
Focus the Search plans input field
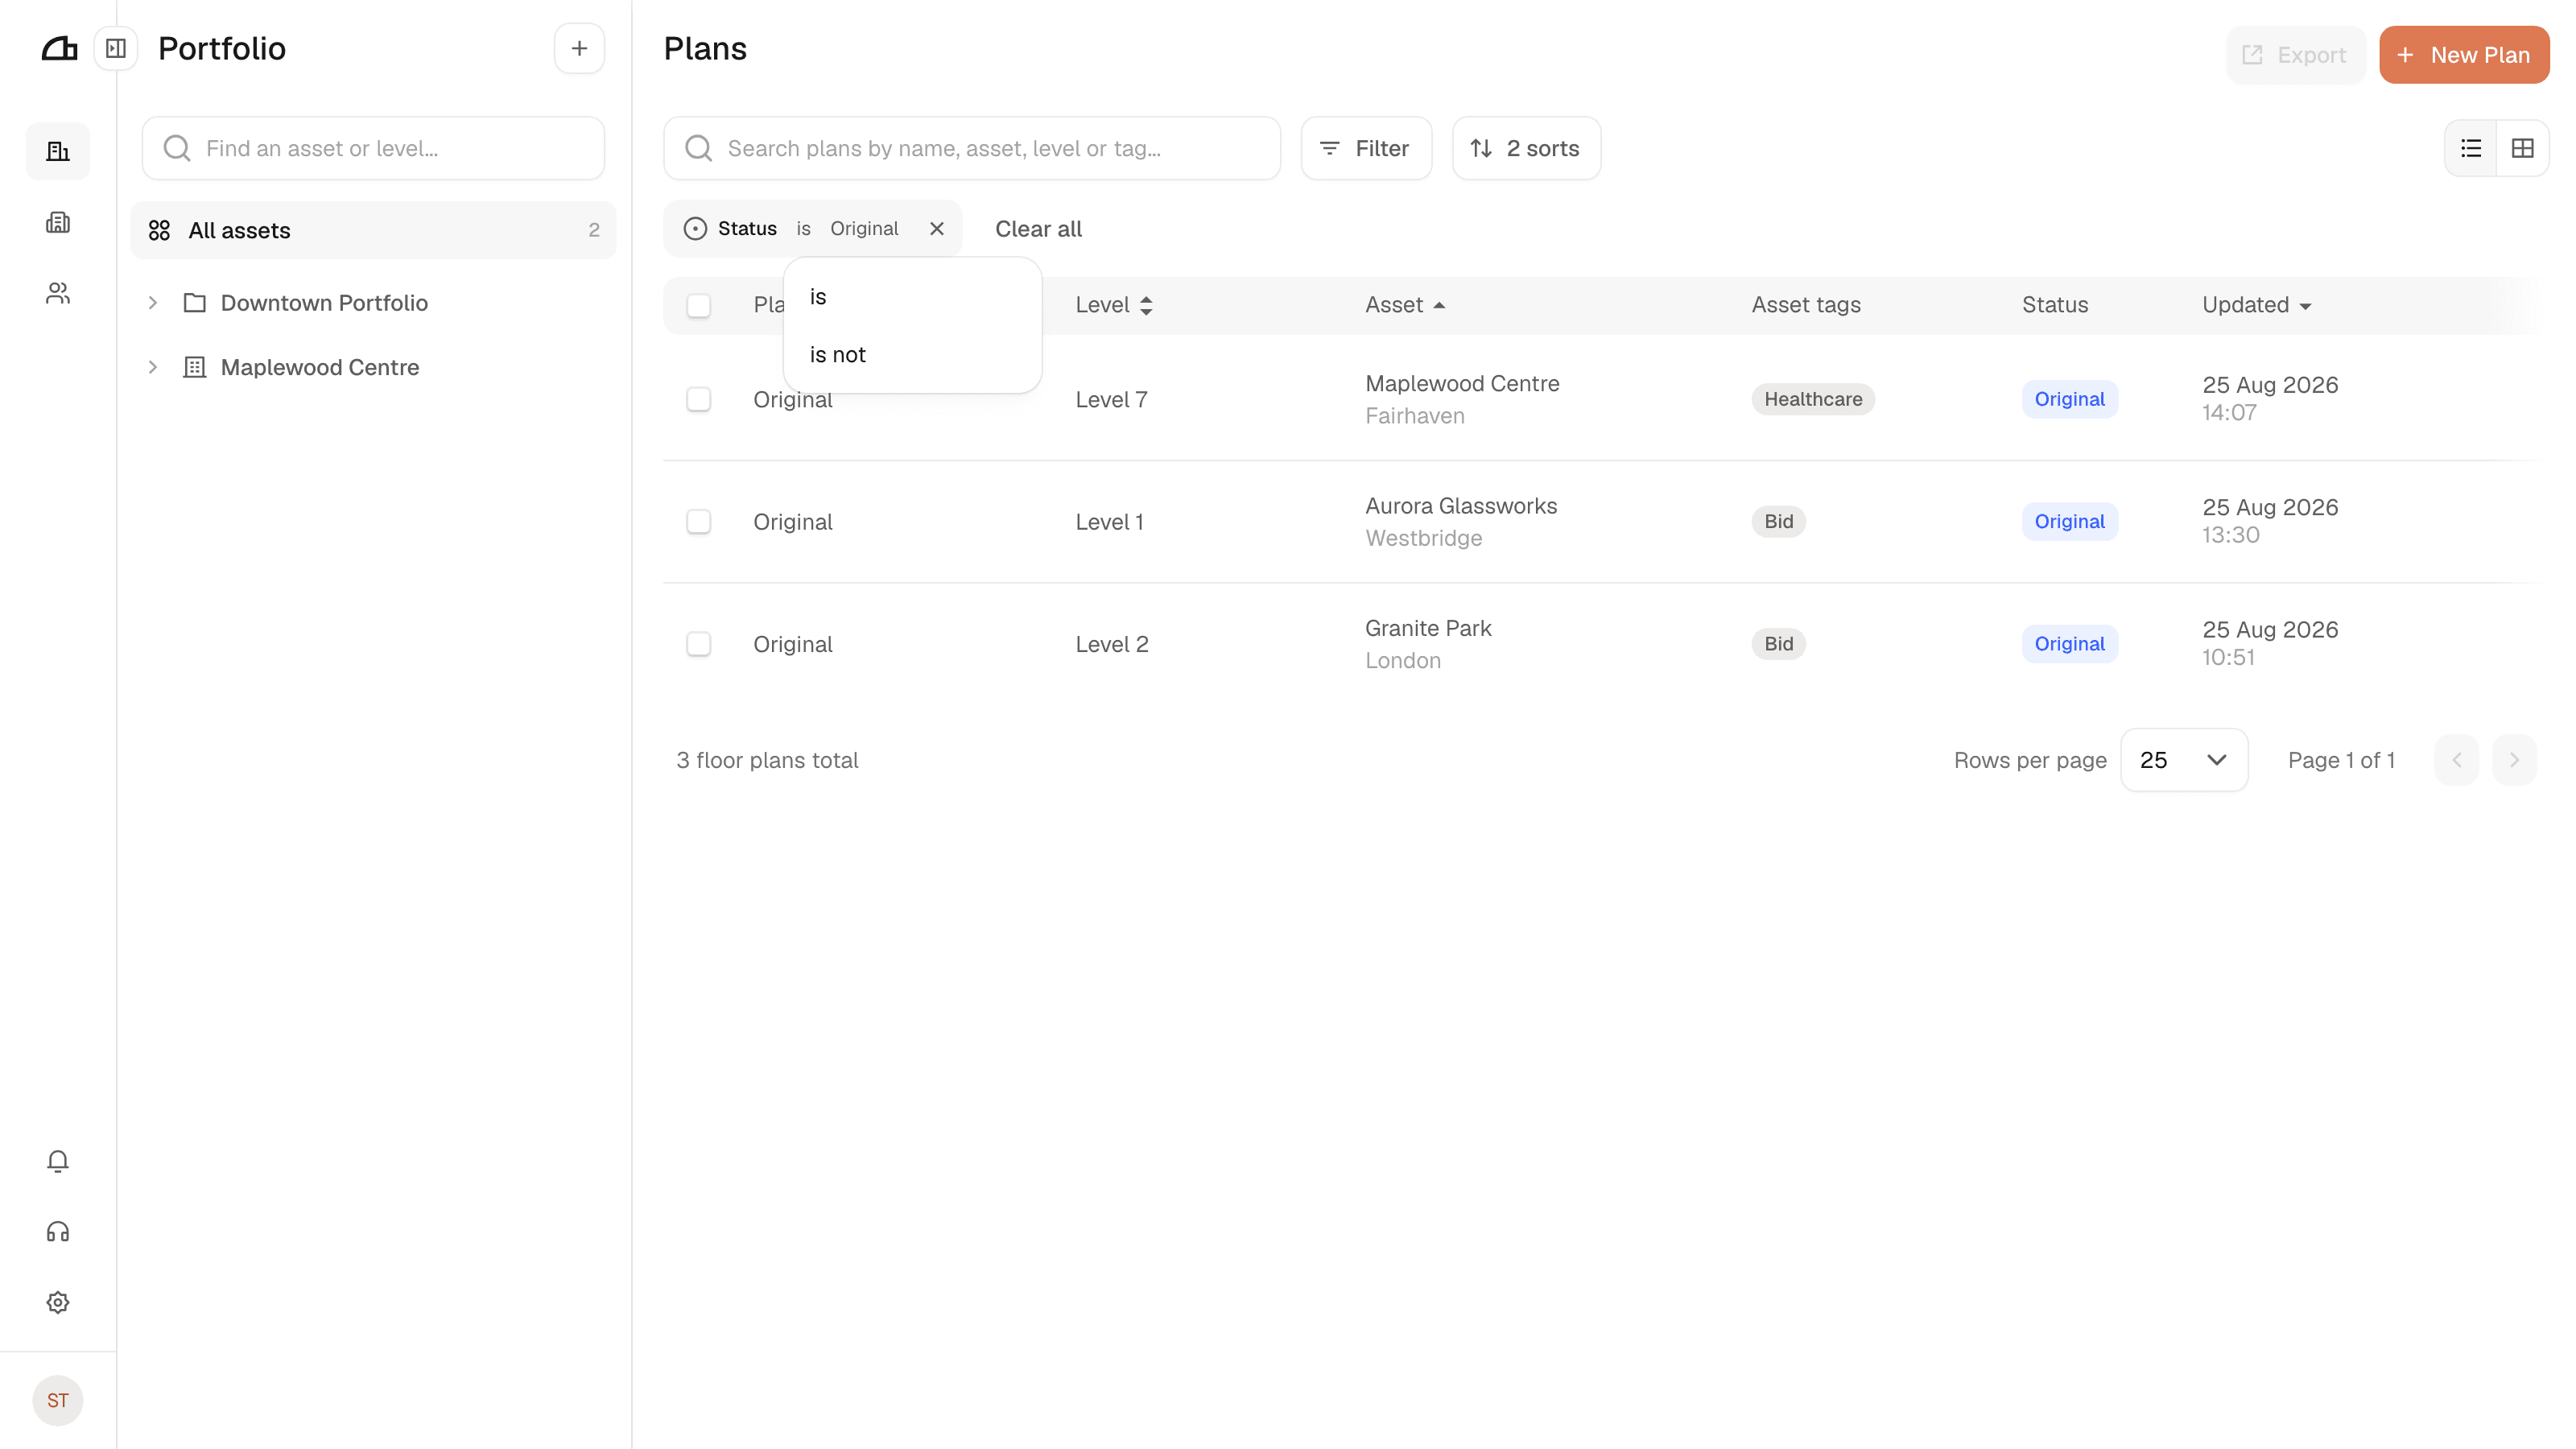click(x=972, y=148)
